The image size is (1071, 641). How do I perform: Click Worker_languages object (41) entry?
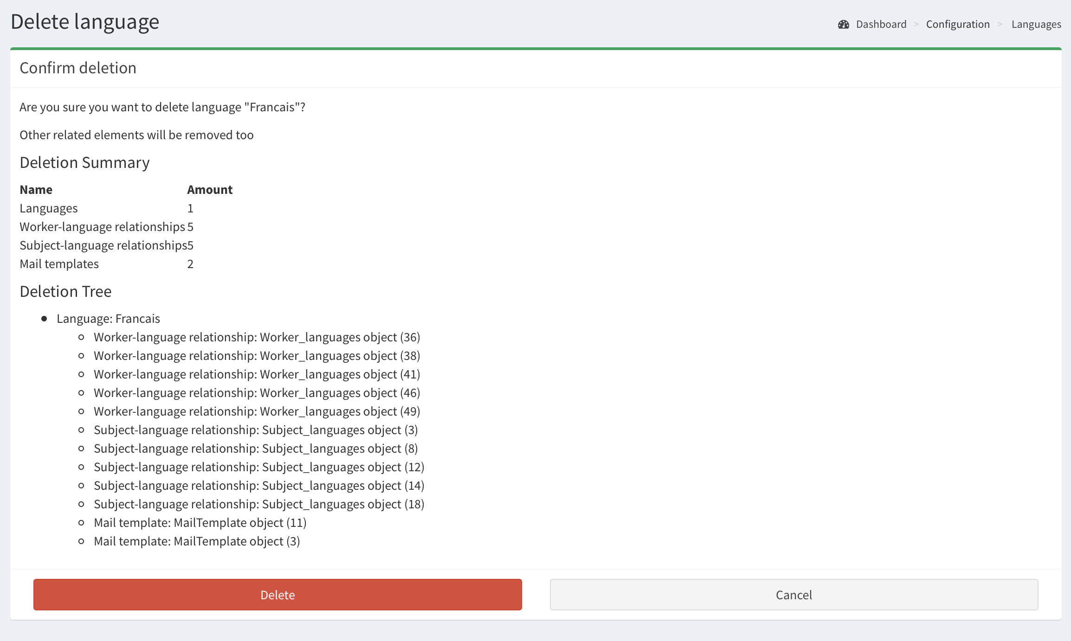(x=257, y=374)
